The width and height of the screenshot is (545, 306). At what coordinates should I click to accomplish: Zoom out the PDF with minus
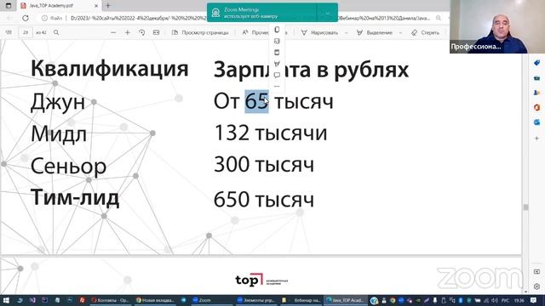113,32
